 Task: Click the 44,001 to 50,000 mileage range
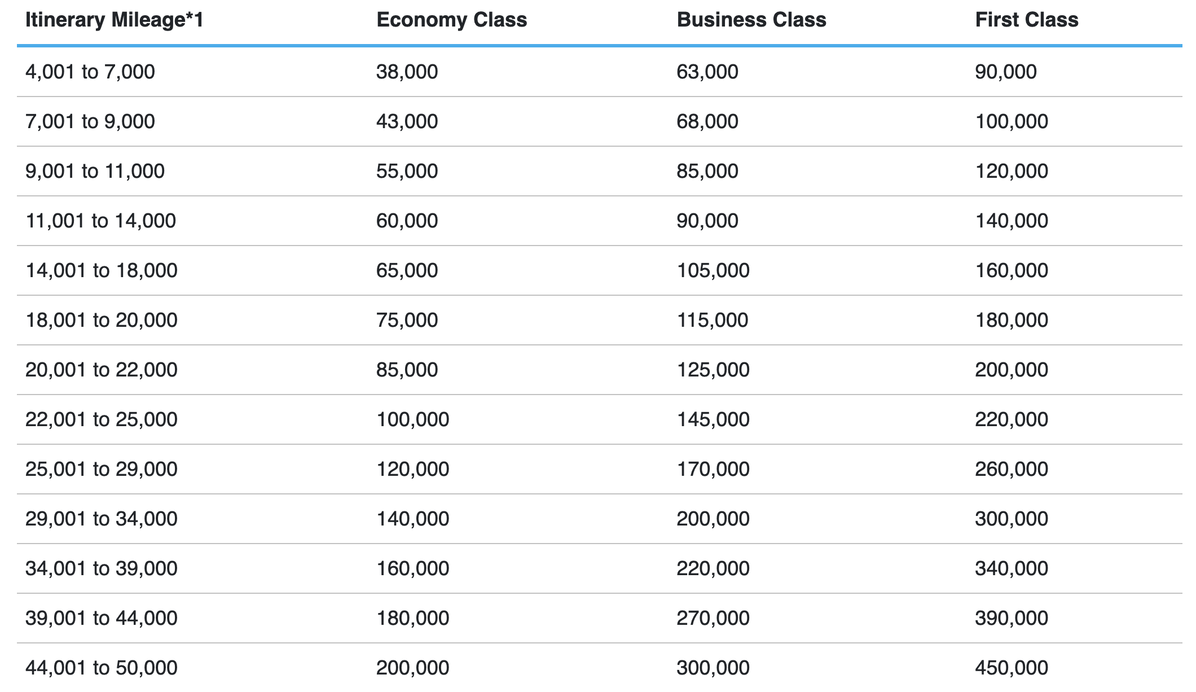102,668
